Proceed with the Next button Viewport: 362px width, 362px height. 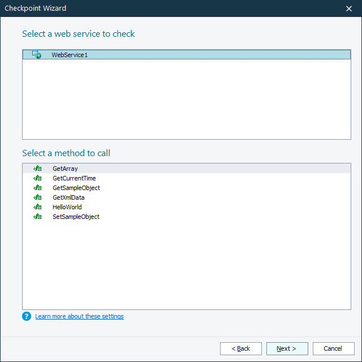pyautogui.click(x=287, y=348)
